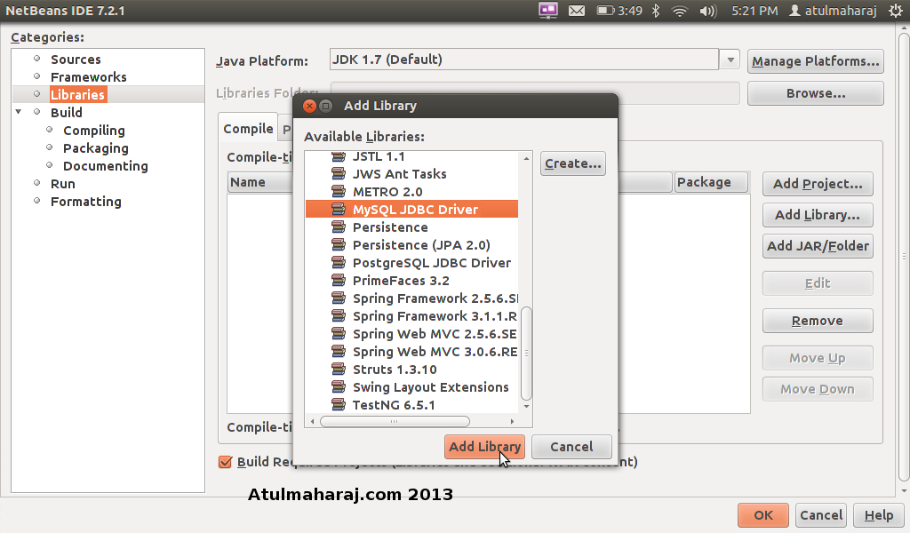The height and width of the screenshot is (533, 910).
Task: Click the library icon beside JSTL 1.1
Action: pyautogui.click(x=339, y=156)
